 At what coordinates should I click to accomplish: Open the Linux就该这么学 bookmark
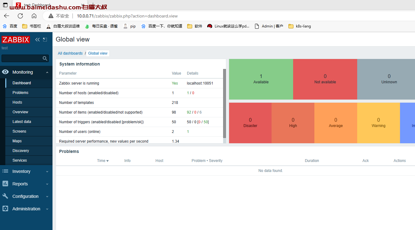point(228,26)
